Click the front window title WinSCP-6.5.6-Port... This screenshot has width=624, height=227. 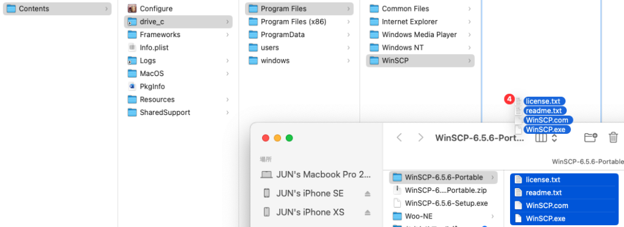[479, 138]
